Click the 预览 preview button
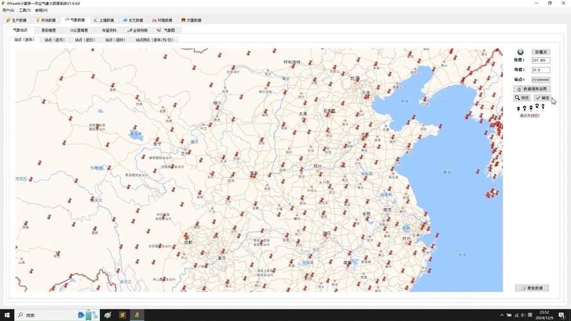The height and width of the screenshot is (321, 571). click(522, 98)
